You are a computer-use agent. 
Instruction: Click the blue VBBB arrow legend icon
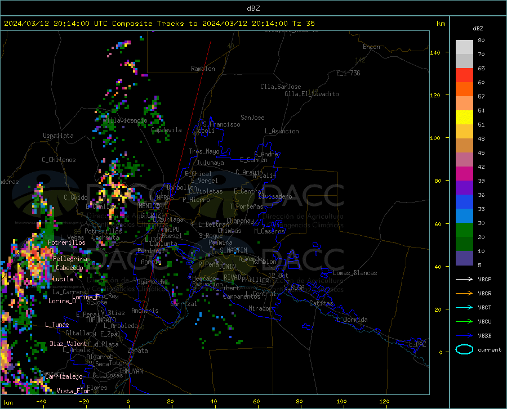coord(464,336)
